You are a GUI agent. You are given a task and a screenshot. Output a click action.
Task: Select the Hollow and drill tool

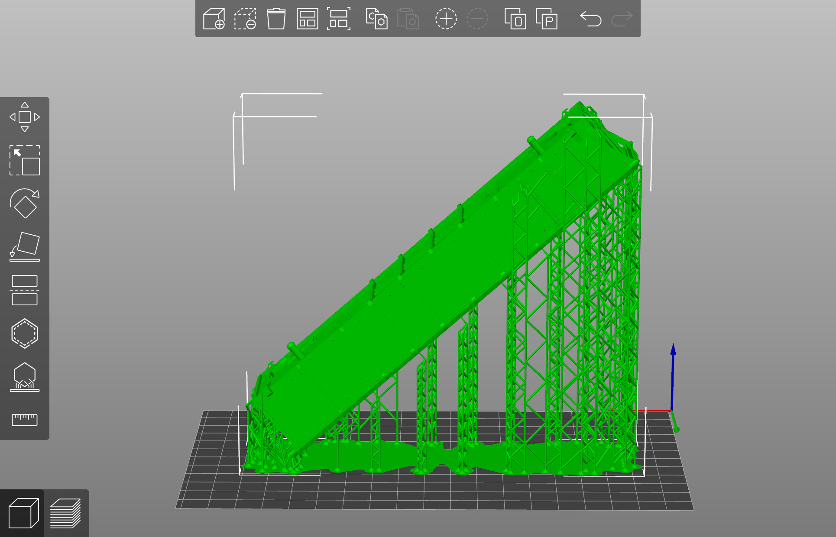[25, 333]
